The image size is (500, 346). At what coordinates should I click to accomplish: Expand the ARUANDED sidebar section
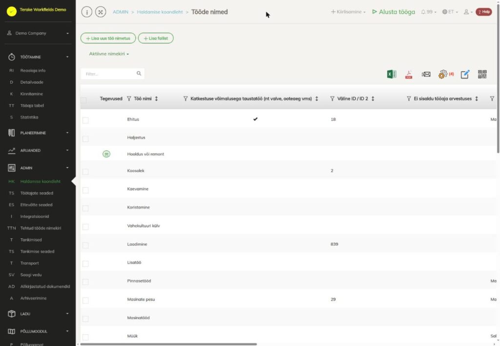click(x=38, y=150)
